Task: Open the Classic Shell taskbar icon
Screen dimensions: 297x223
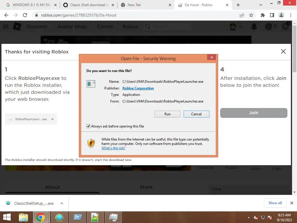Action: pos(59,217)
